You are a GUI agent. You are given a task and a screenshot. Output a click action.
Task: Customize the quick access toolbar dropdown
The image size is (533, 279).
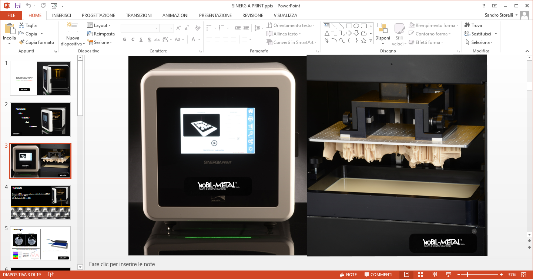point(63,6)
